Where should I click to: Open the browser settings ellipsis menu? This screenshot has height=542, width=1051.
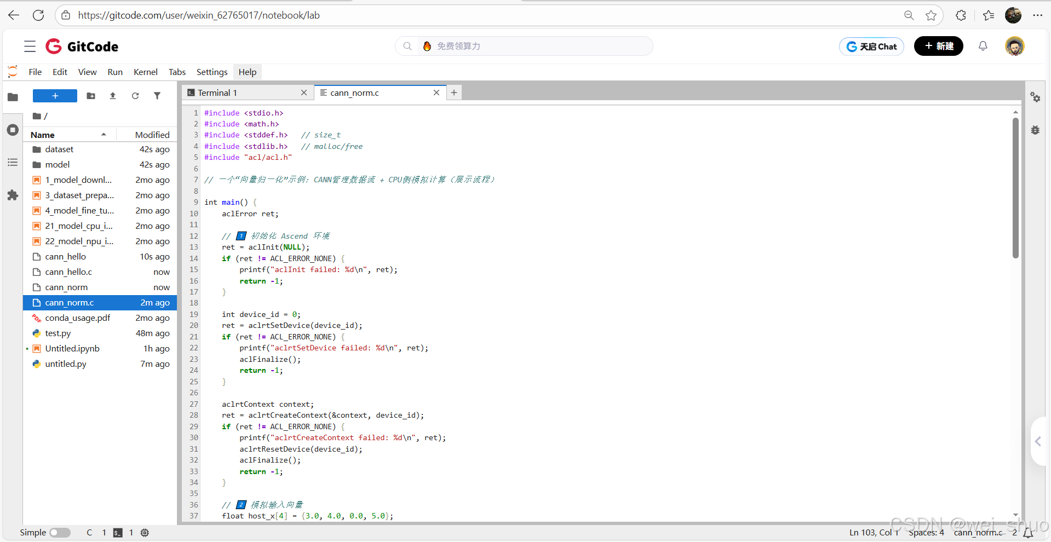[x=1037, y=15]
